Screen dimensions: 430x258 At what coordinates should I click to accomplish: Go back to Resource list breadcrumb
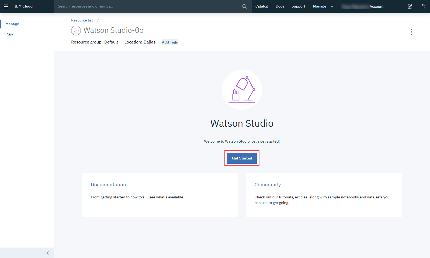82,20
